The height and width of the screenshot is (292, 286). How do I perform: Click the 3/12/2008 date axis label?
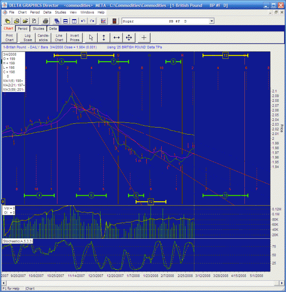(203, 276)
